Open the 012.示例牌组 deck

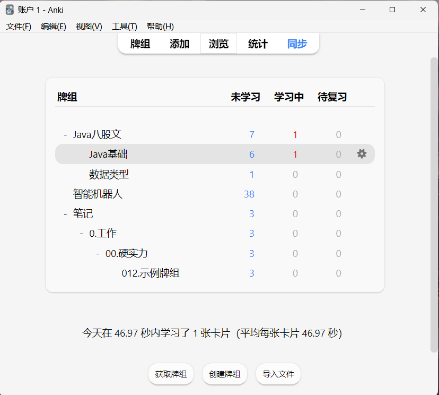click(x=151, y=273)
